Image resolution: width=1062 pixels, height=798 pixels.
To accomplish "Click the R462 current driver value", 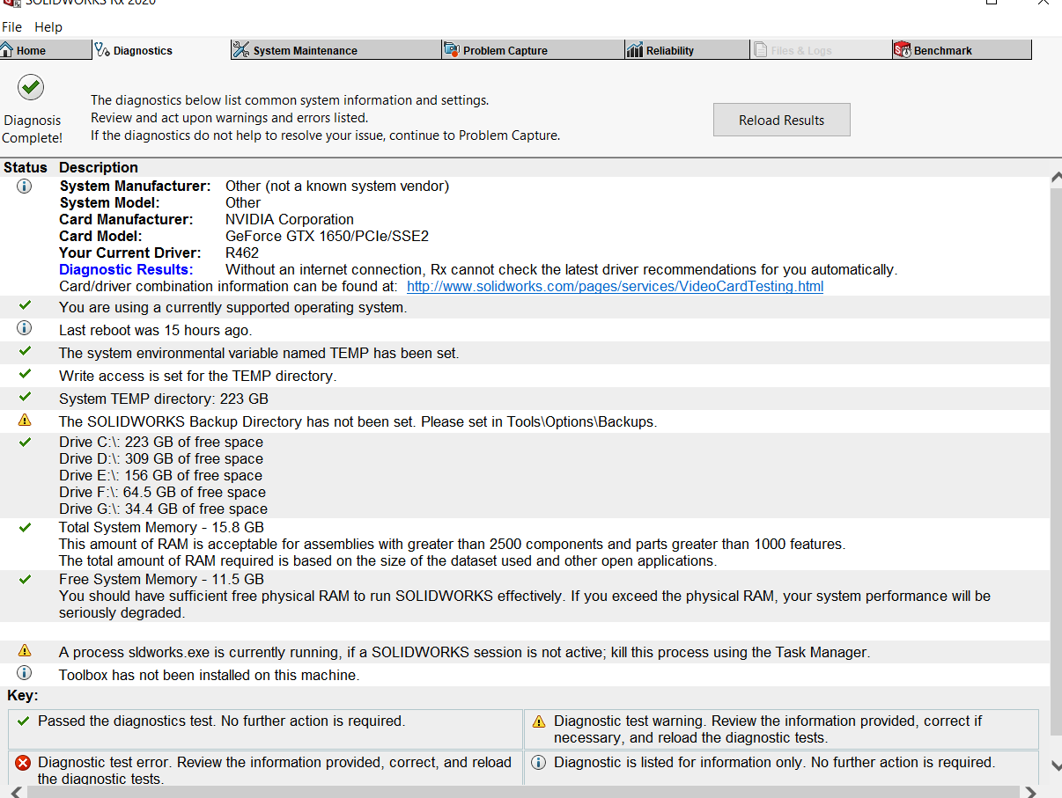I will [x=242, y=253].
